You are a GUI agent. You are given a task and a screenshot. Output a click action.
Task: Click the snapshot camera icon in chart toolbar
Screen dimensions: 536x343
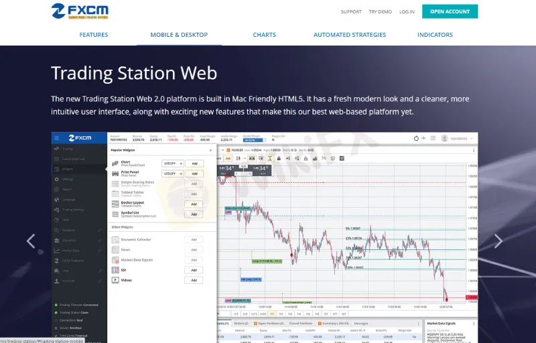342,158
